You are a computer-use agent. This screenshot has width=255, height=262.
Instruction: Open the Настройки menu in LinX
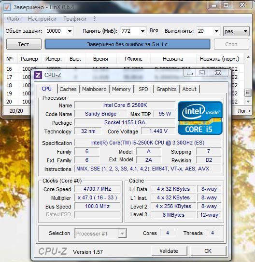coord(42,19)
